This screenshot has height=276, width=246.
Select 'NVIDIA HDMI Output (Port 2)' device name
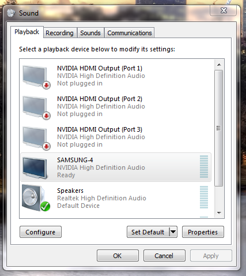(100, 99)
